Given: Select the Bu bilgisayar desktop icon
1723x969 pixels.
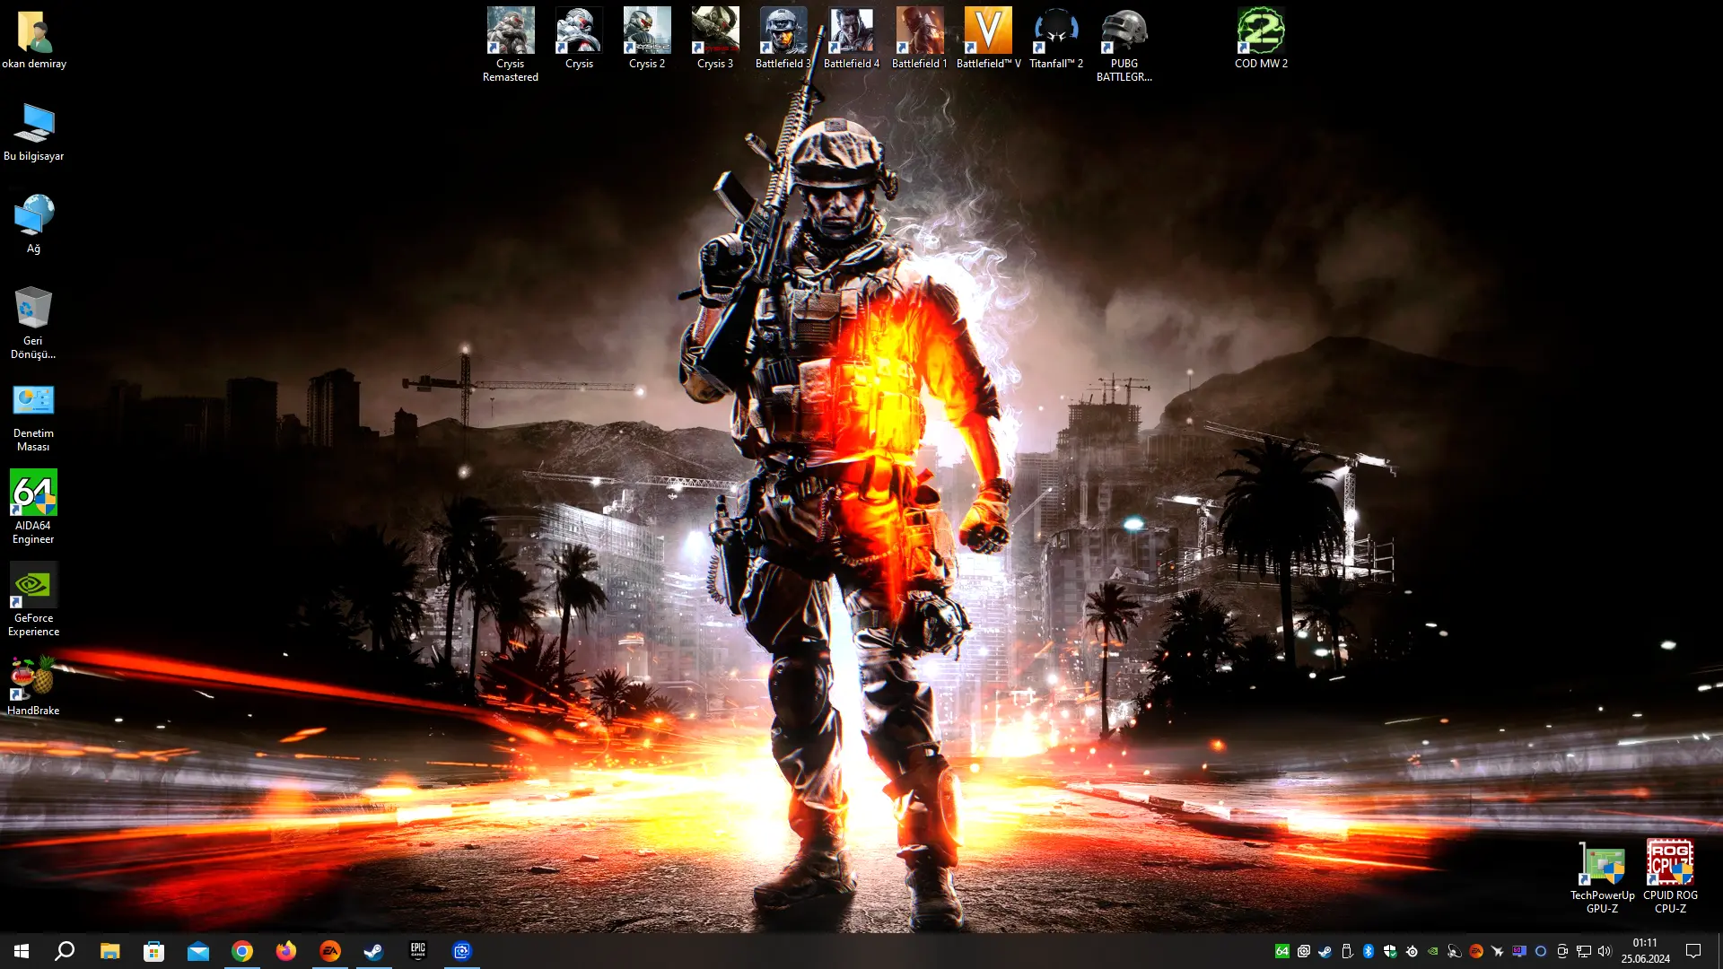Looking at the screenshot, I should [x=34, y=132].
